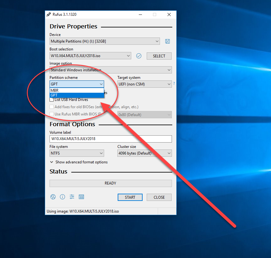Click the Target system help question mark
Image resolution: width=271 pixels, height=258 pixels.
point(174,84)
